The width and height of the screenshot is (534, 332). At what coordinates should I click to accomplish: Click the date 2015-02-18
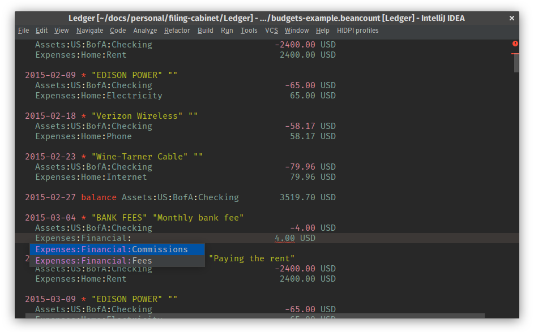50,116
